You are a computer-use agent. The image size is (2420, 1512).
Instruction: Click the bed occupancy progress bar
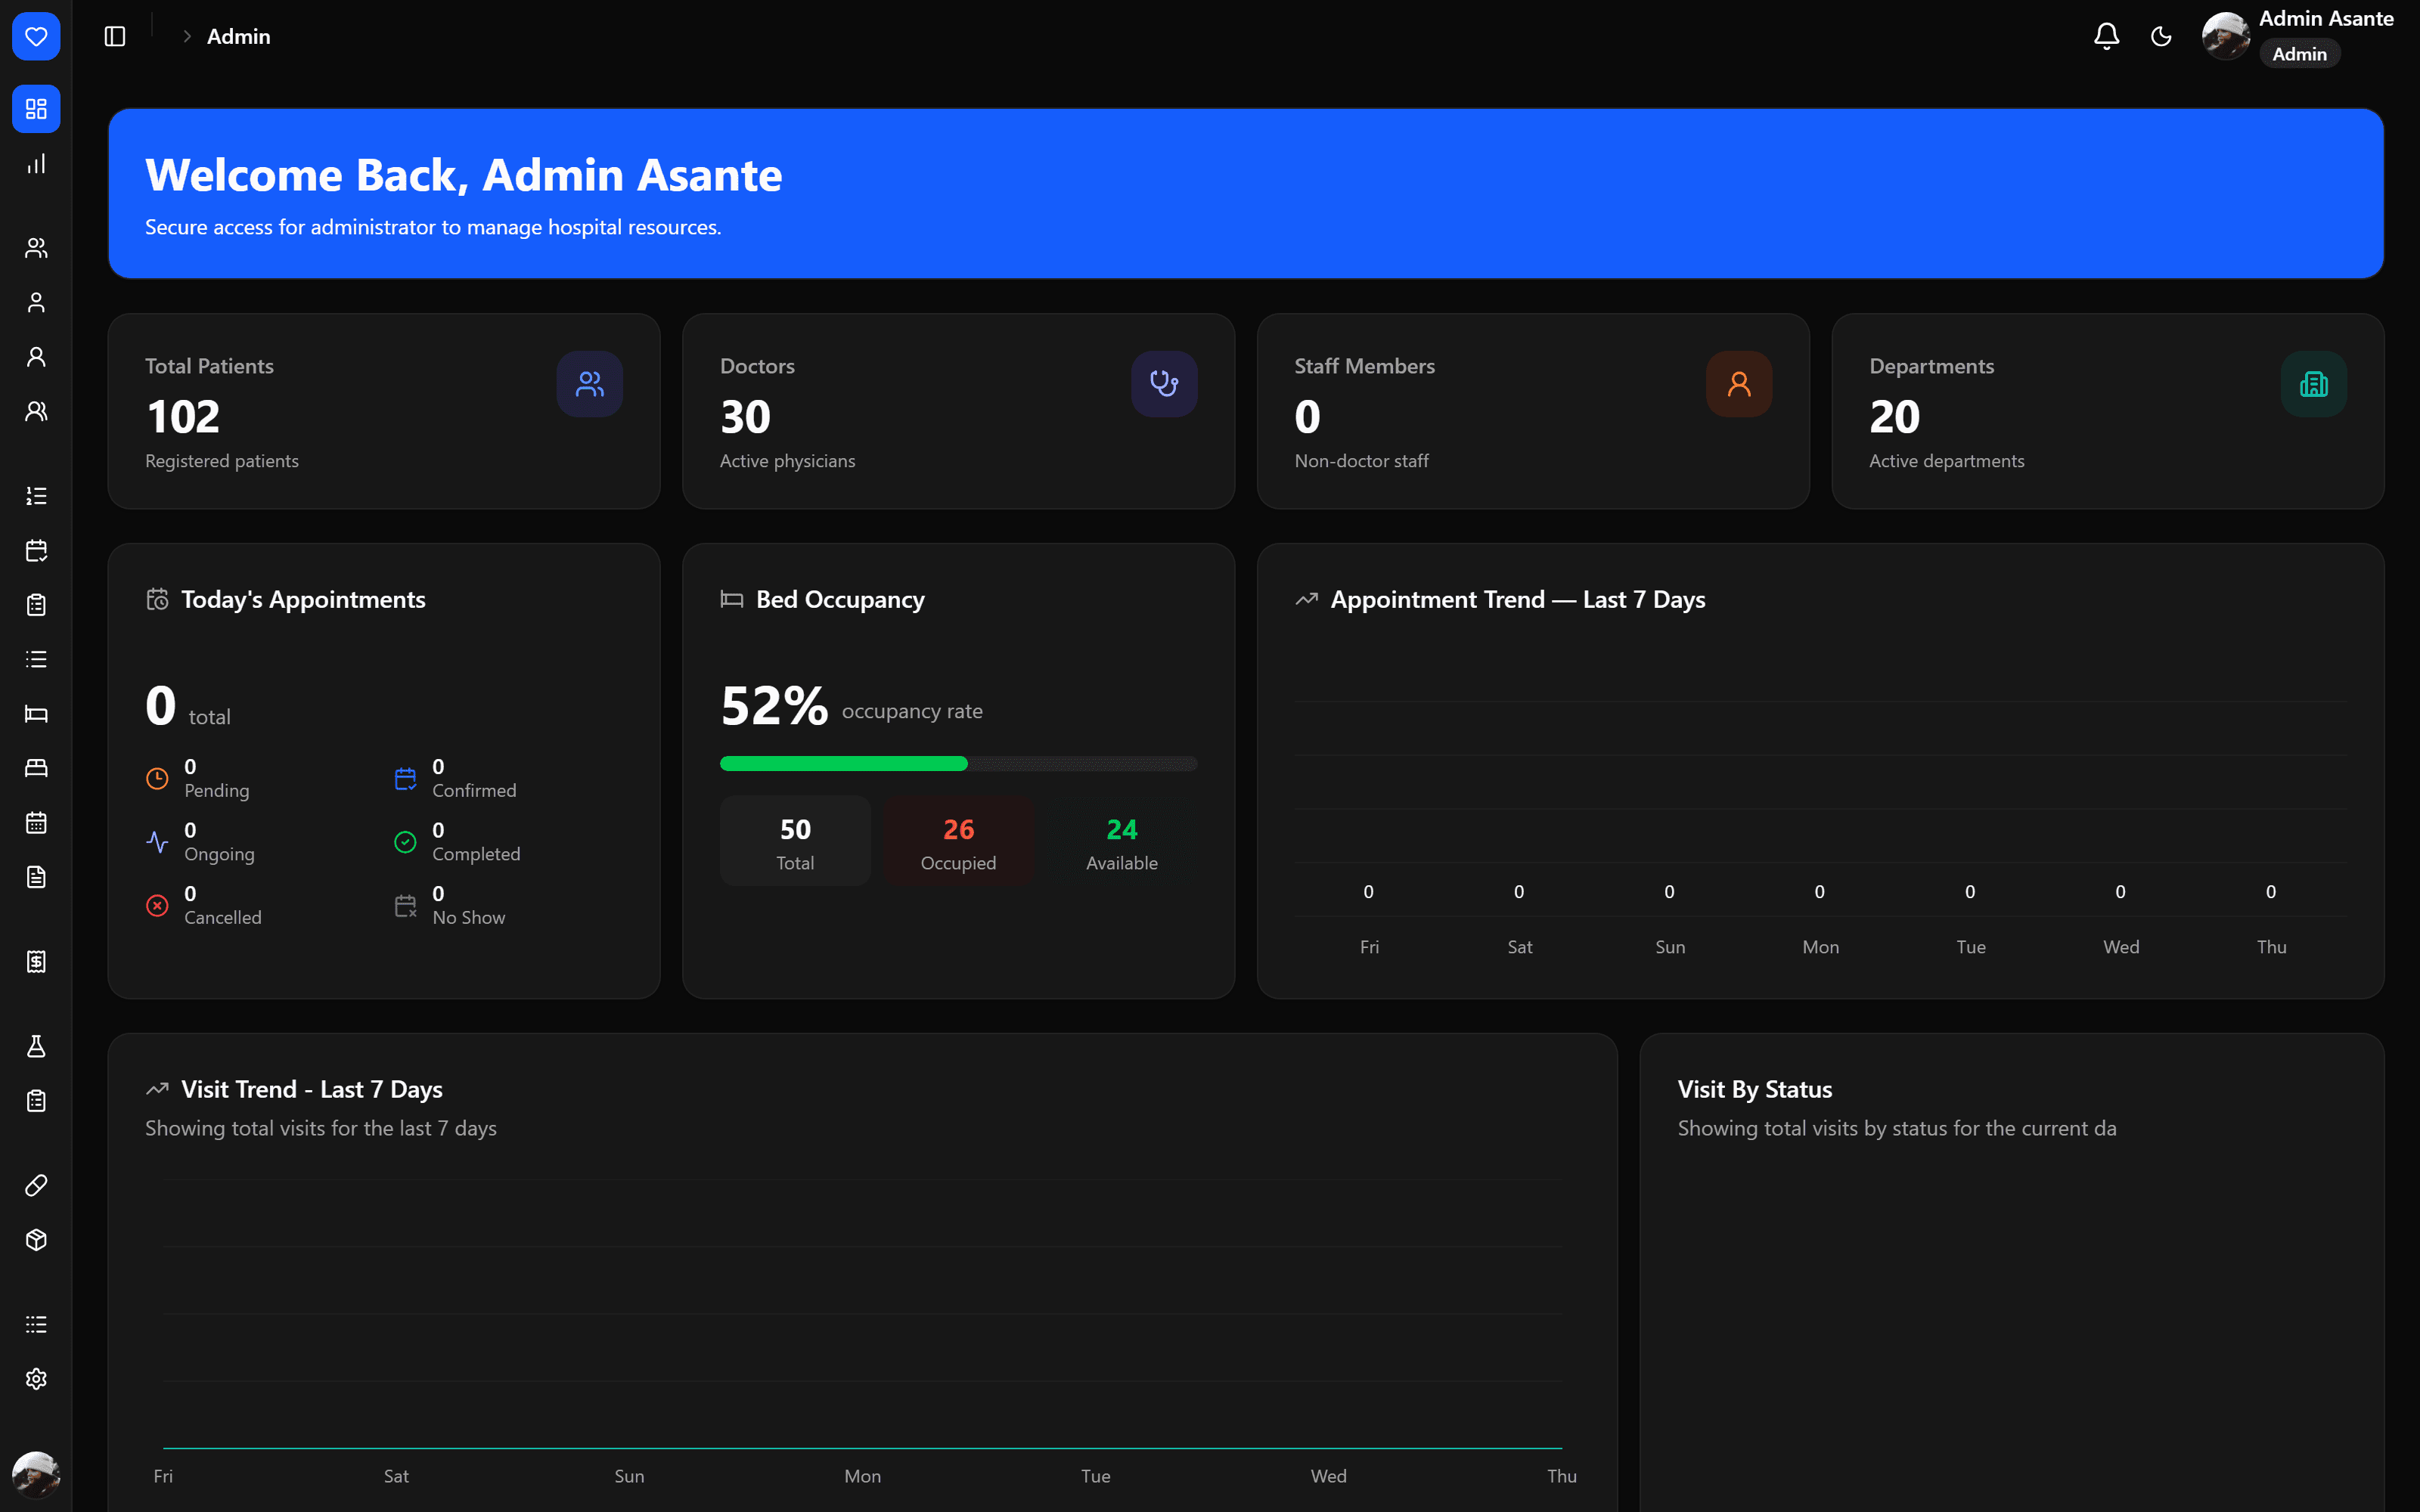(x=958, y=764)
